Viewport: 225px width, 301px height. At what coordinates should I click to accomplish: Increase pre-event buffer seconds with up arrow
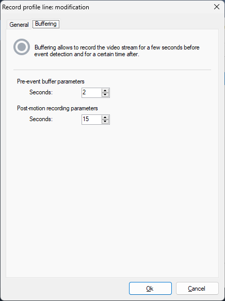[x=105, y=90]
